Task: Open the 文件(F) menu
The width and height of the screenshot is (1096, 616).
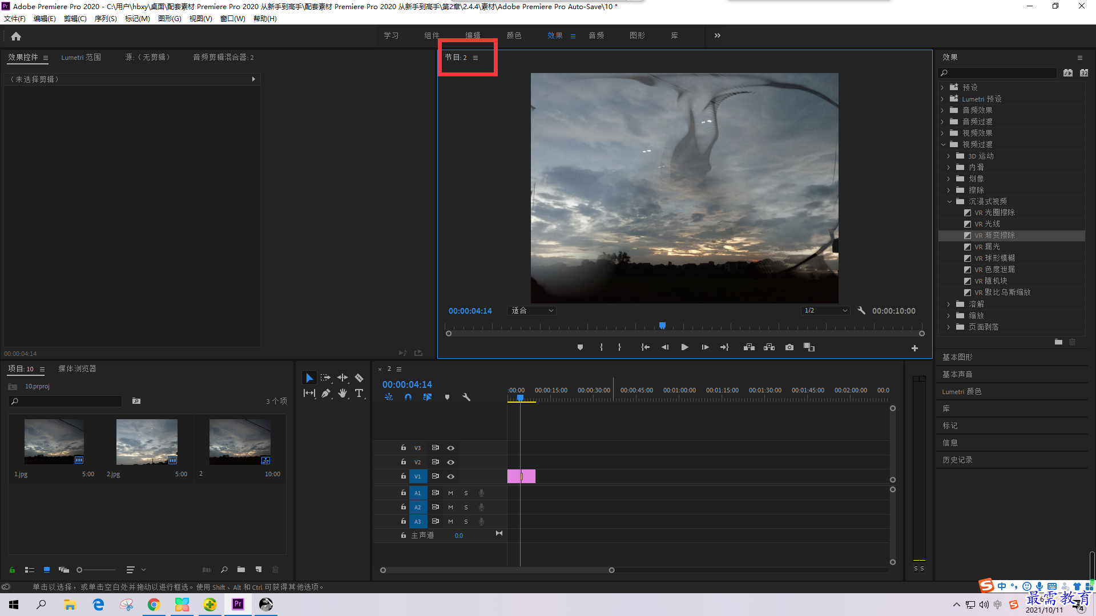Action: pos(15,19)
